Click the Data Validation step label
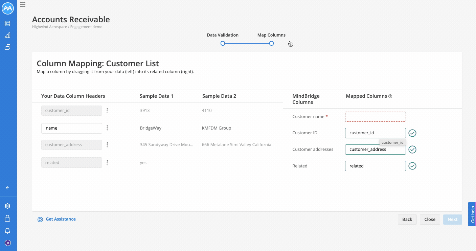The image size is (476, 251). (223, 35)
